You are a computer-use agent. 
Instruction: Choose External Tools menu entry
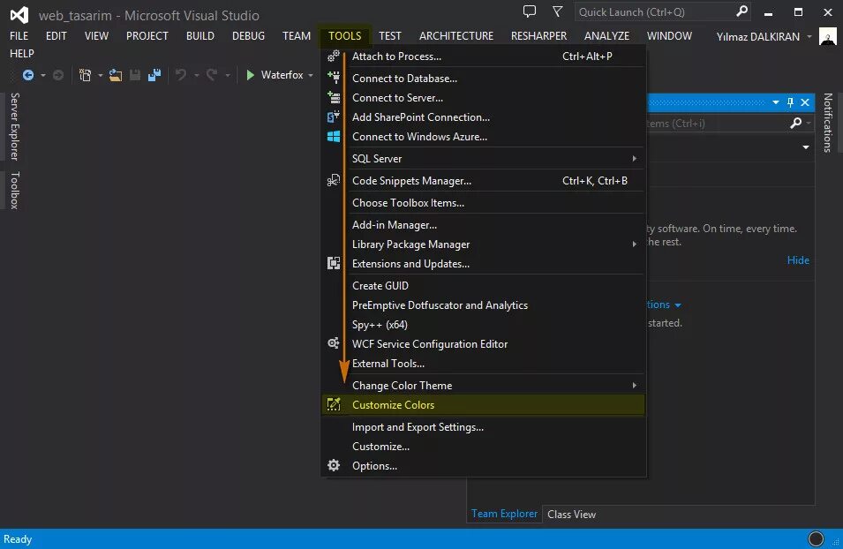[484, 364]
